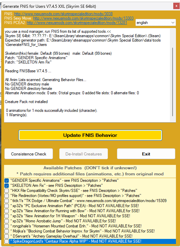
Task: Click the log output vertical scrollbar thumb
Action: [x=173, y=82]
